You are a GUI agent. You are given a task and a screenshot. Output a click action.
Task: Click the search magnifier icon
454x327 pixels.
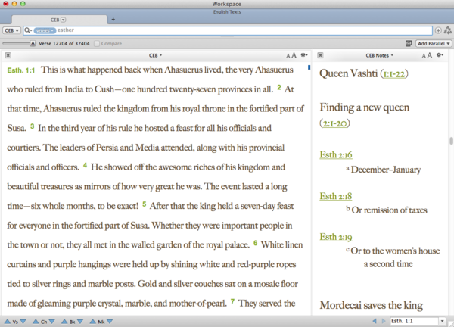pos(27,30)
